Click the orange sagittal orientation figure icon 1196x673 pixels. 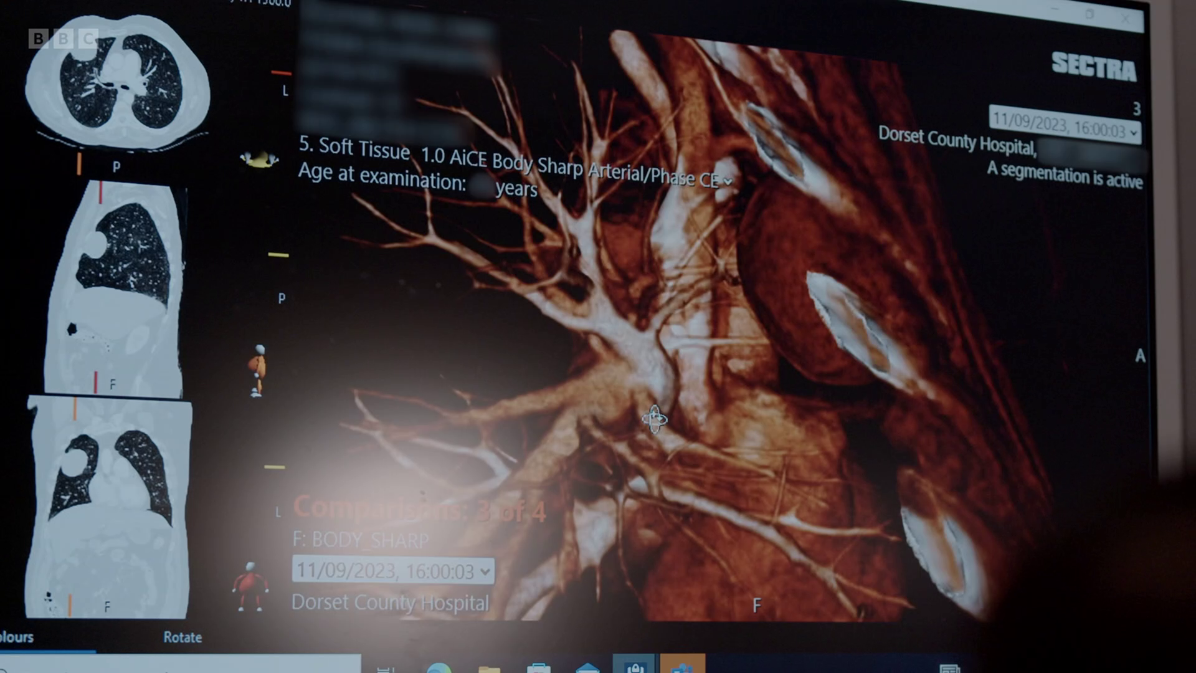257,370
